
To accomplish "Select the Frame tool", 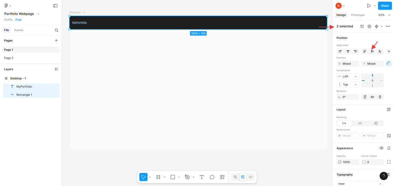I will 158,177.
